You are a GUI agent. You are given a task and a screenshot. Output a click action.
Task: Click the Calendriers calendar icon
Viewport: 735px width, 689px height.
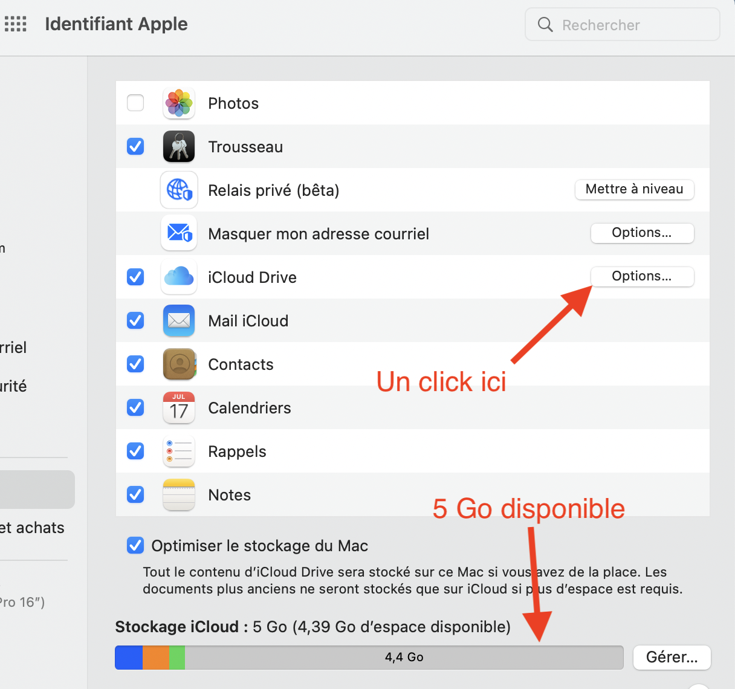pos(179,408)
